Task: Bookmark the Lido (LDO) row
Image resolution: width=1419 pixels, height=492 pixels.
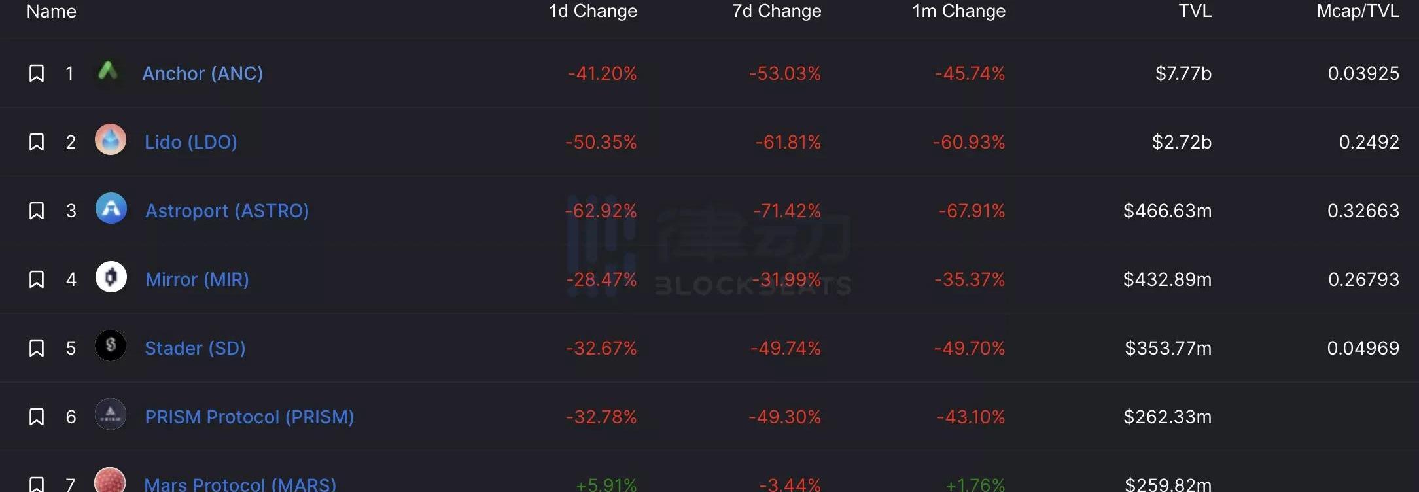Action: (37, 142)
